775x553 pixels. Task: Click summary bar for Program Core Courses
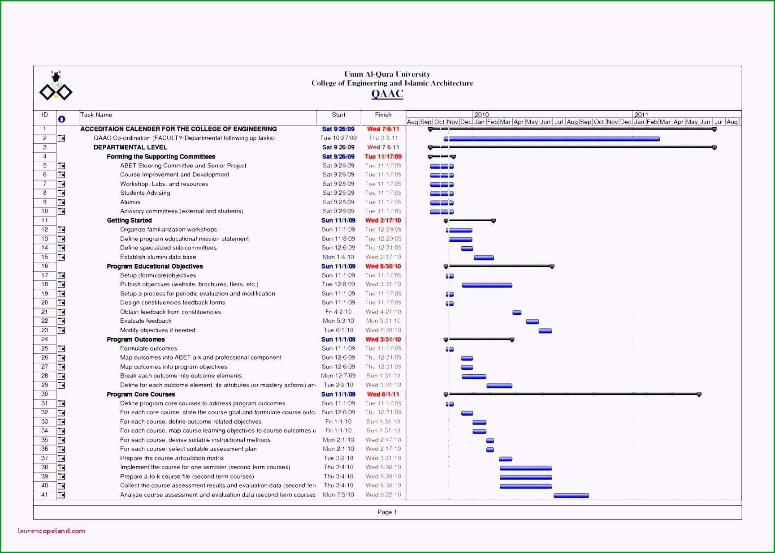point(572,394)
